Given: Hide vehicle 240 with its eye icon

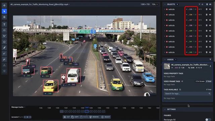Looking at the screenshot, I should (x=210, y=36).
